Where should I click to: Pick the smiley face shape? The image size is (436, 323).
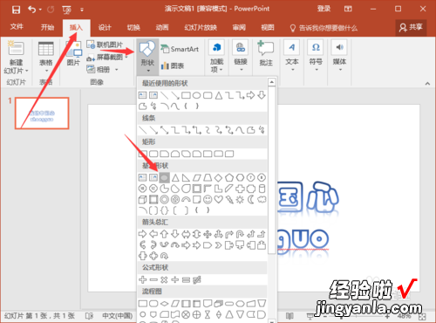click(208, 200)
